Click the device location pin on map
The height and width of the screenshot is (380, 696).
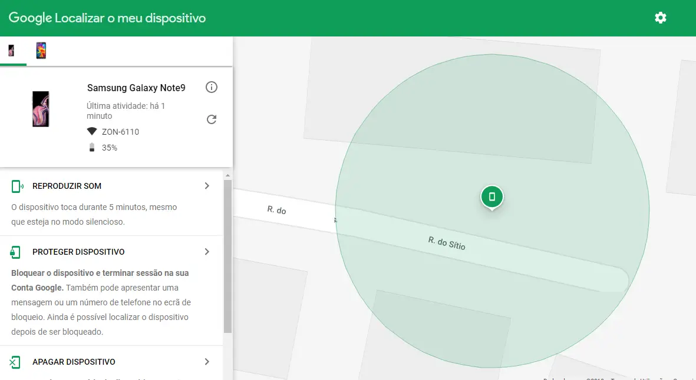click(x=492, y=197)
